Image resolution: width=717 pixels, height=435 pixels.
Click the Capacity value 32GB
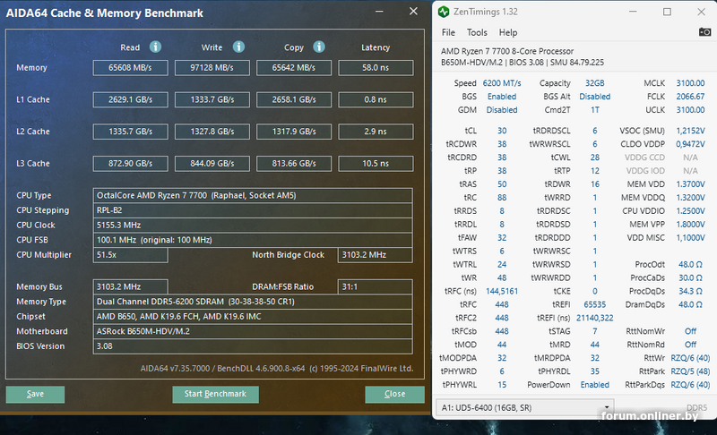pyautogui.click(x=595, y=83)
